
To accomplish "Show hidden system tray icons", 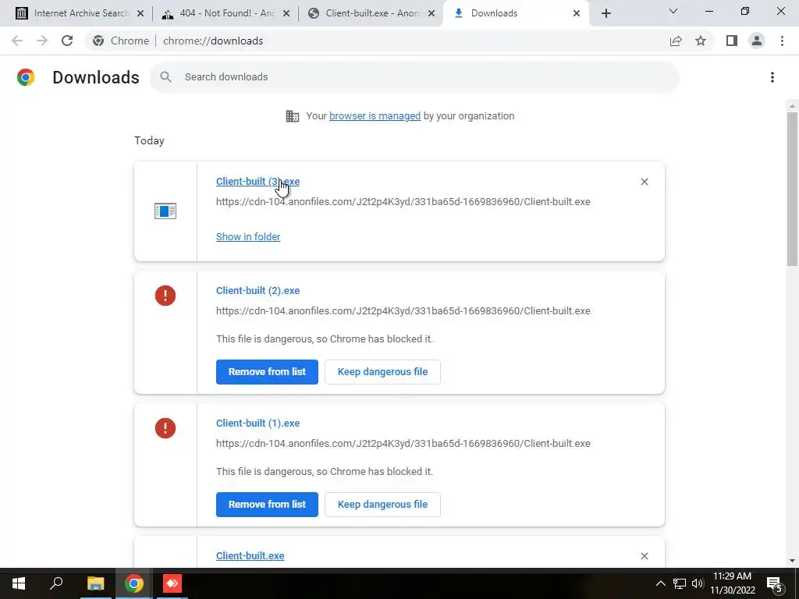I will pyautogui.click(x=660, y=583).
